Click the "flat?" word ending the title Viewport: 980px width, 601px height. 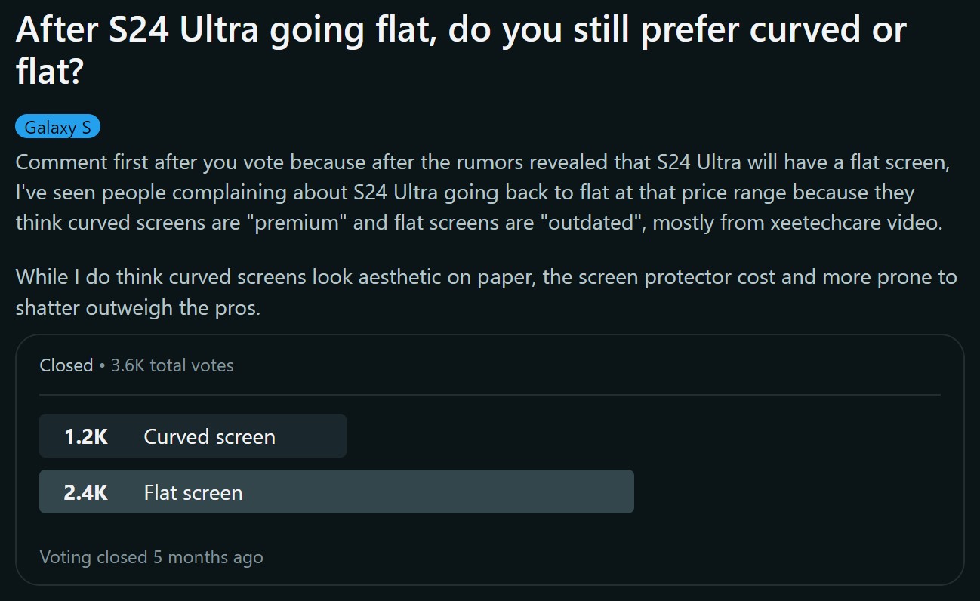point(49,72)
